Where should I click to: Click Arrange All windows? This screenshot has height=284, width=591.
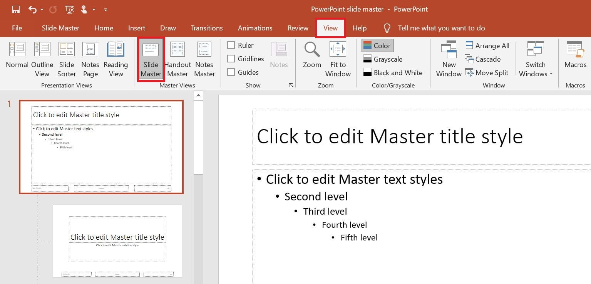tap(487, 45)
